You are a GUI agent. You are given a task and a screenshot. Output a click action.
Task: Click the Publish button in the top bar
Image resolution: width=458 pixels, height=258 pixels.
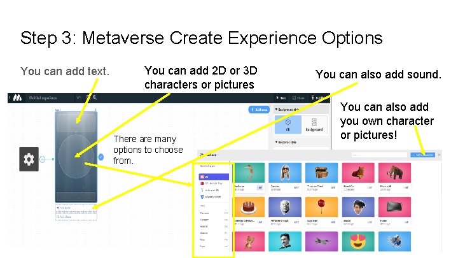coord(318,97)
